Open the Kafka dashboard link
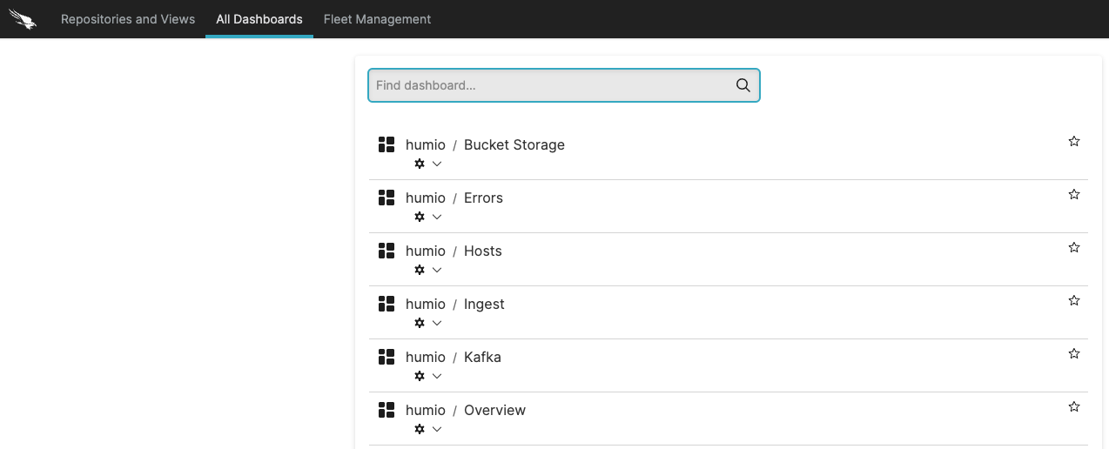Image resolution: width=1109 pixels, height=449 pixels. point(482,357)
